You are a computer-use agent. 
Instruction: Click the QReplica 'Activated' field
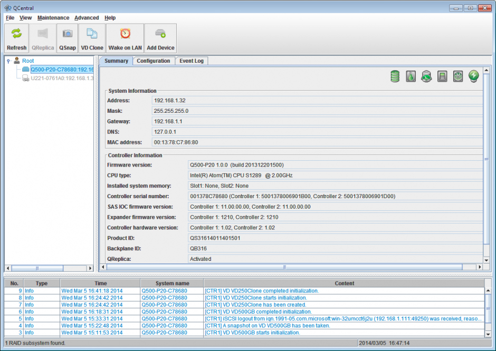(x=335, y=259)
